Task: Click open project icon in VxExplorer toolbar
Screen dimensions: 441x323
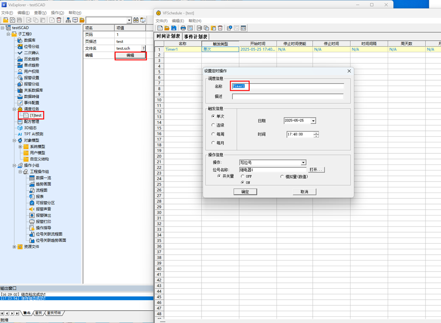Action: click(6, 20)
